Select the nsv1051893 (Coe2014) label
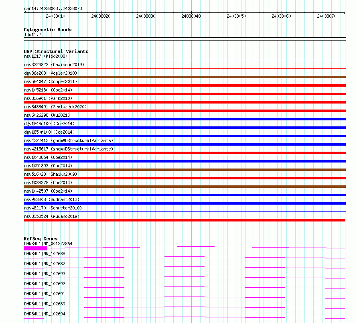Screen dimensions: 357x323 [48, 166]
